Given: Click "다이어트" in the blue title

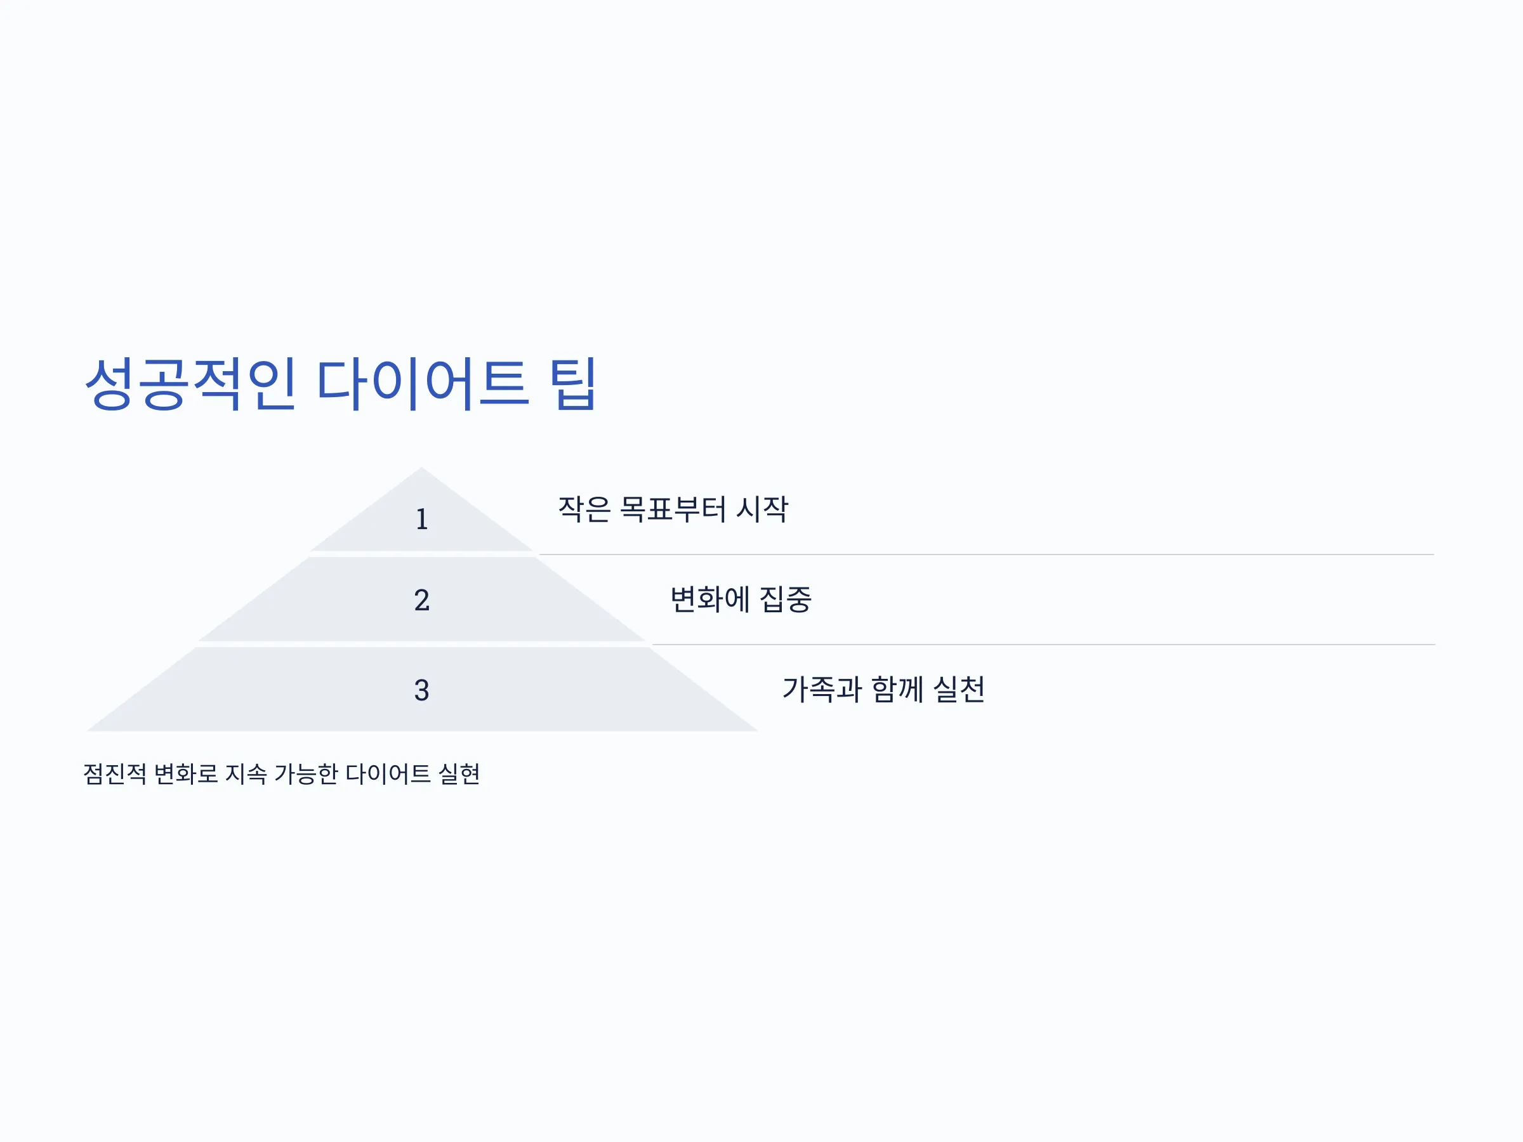Looking at the screenshot, I should (x=423, y=383).
